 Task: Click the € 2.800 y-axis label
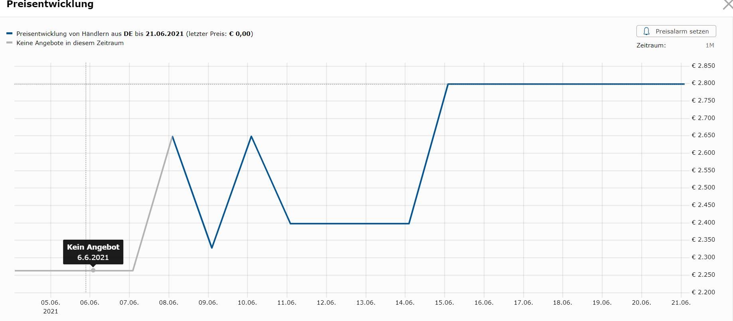click(x=703, y=83)
